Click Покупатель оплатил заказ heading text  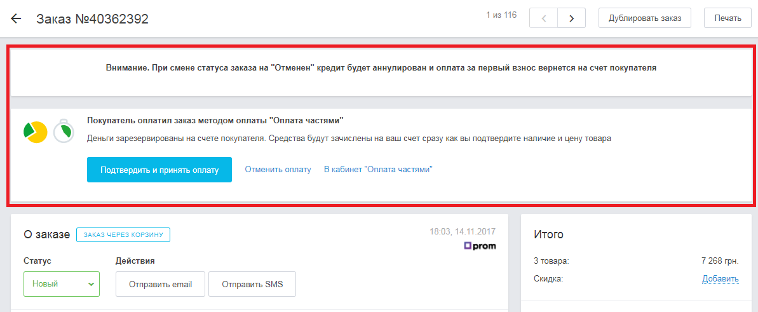tap(215, 120)
